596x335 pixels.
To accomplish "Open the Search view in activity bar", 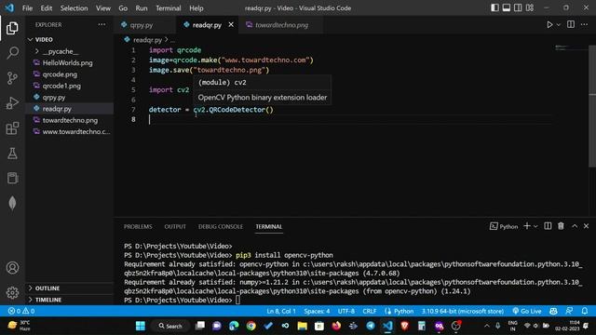I will coord(12,53).
